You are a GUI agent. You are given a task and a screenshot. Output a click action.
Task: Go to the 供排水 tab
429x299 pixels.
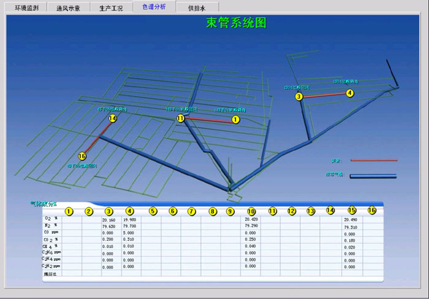point(197,9)
